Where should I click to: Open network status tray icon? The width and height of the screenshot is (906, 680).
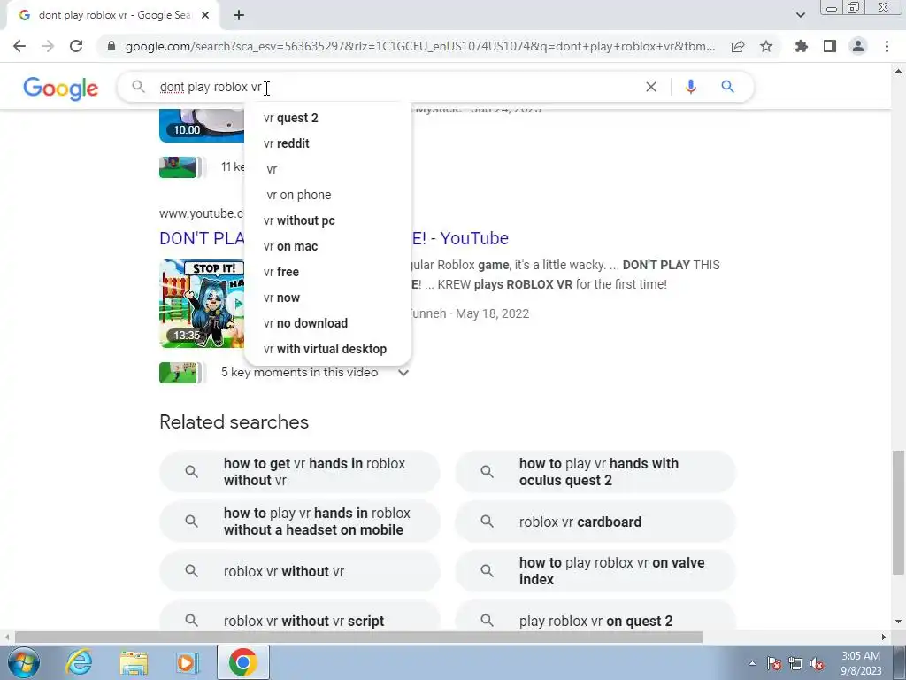(x=795, y=663)
